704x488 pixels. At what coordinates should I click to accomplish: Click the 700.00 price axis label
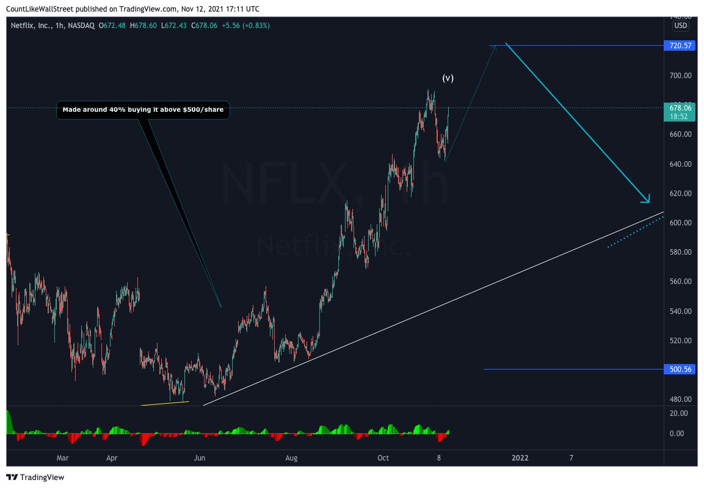[x=681, y=75]
